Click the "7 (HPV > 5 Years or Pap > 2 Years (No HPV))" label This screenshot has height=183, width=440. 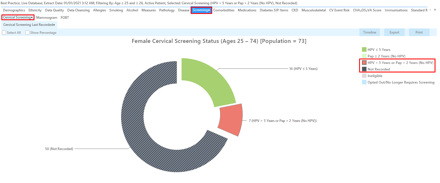coord(283,121)
